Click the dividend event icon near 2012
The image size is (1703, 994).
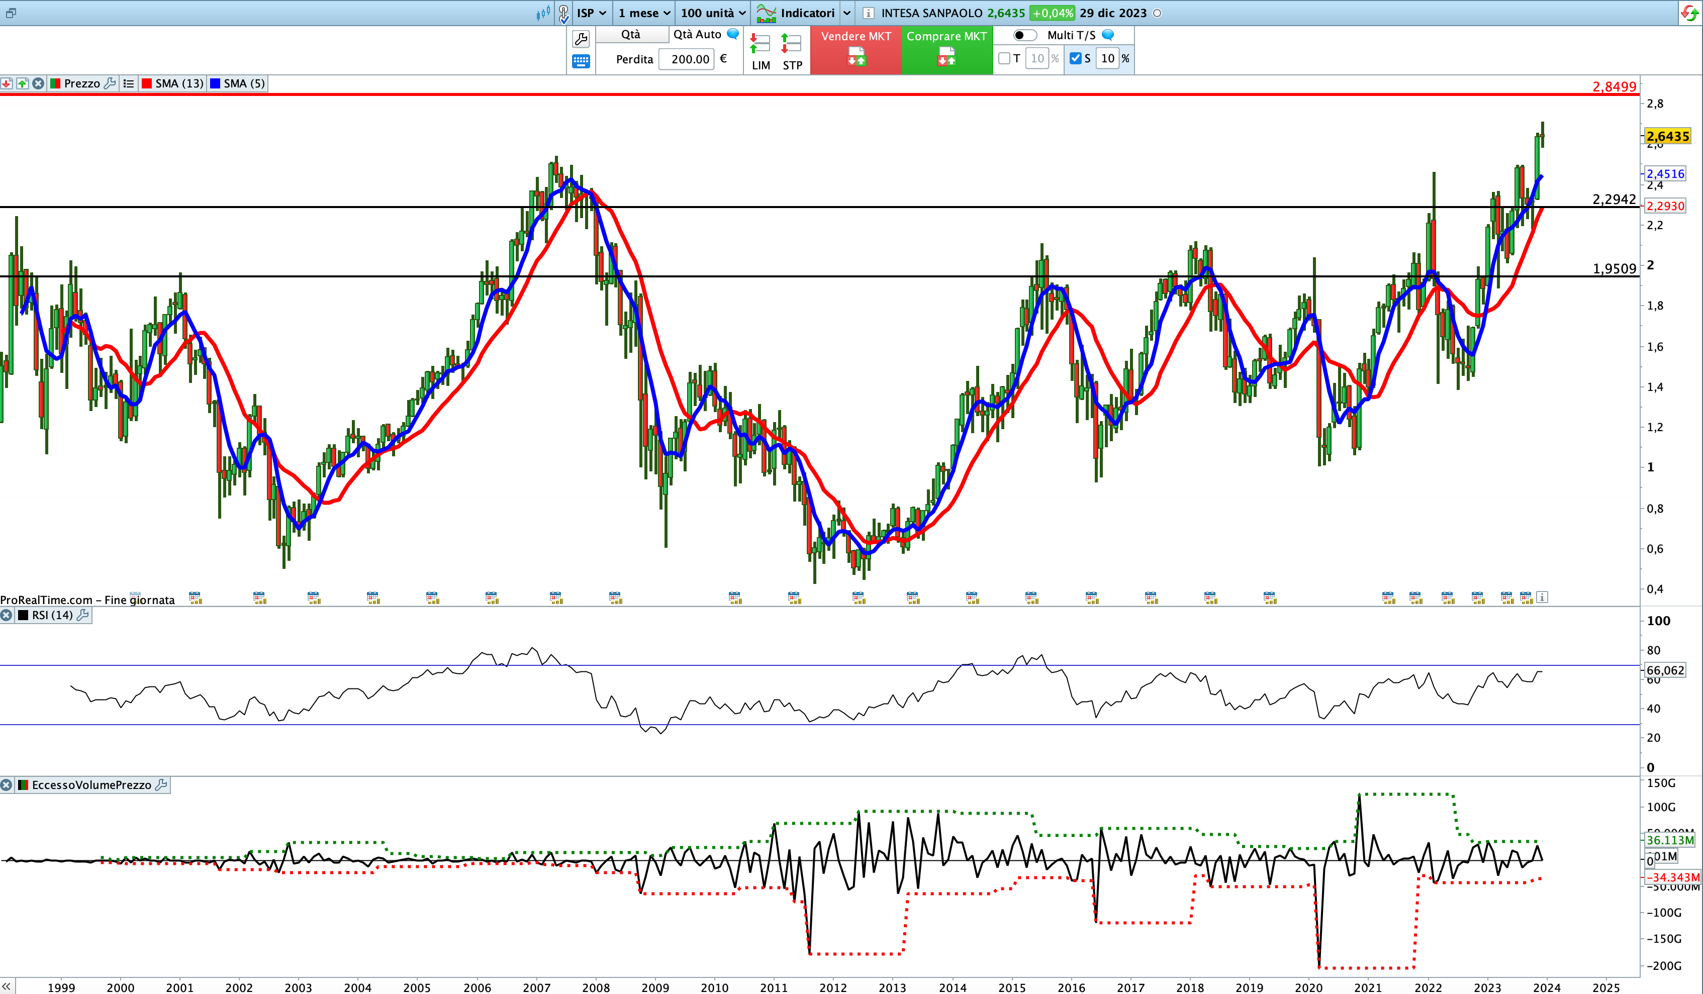point(858,598)
